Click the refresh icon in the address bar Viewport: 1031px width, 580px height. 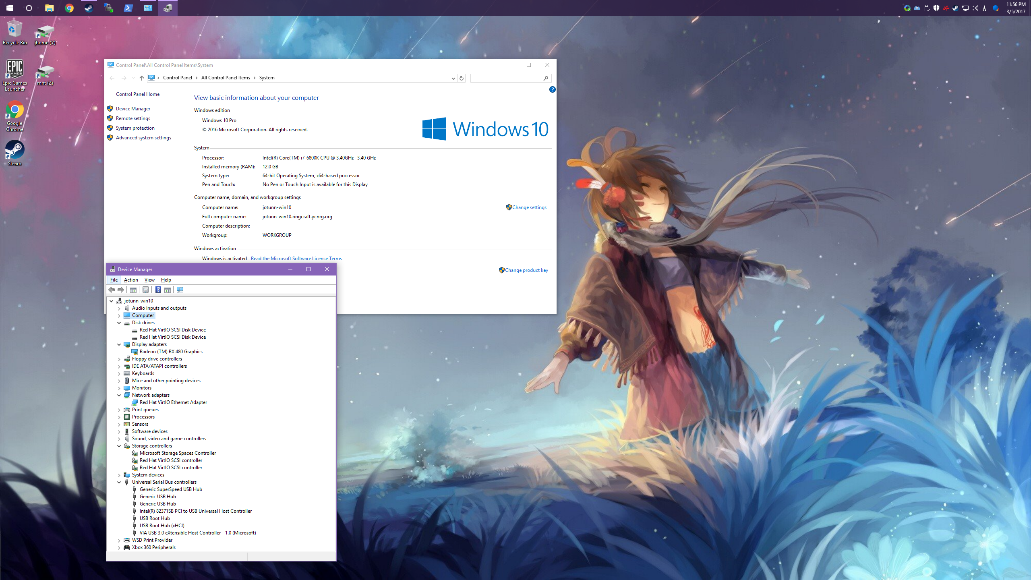coord(462,78)
